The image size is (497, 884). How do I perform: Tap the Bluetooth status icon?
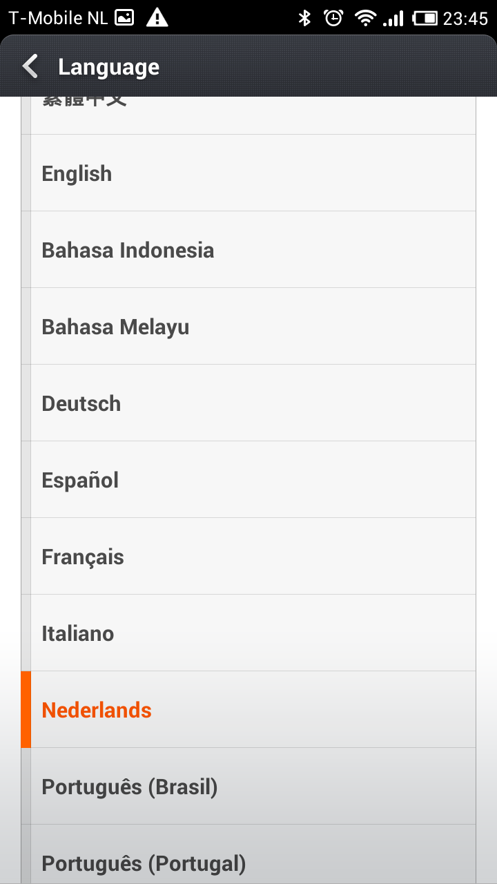(304, 18)
